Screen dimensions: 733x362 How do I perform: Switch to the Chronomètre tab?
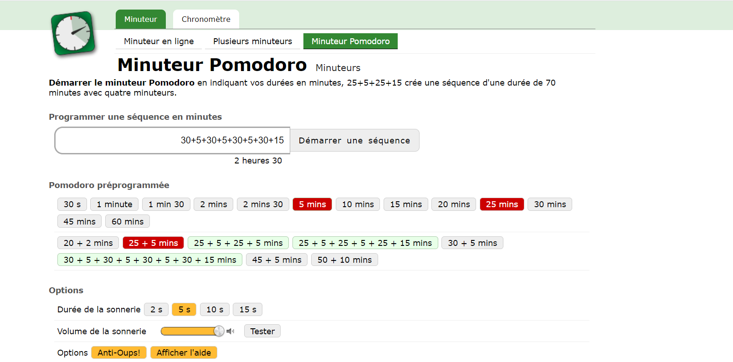[x=206, y=19]
